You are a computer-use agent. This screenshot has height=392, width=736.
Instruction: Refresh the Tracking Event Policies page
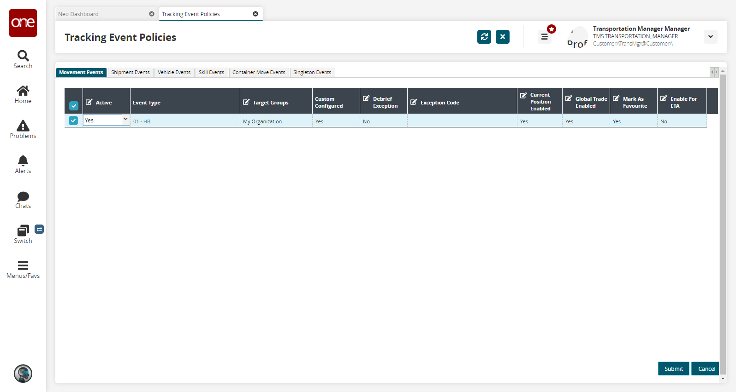click(484, 37)
